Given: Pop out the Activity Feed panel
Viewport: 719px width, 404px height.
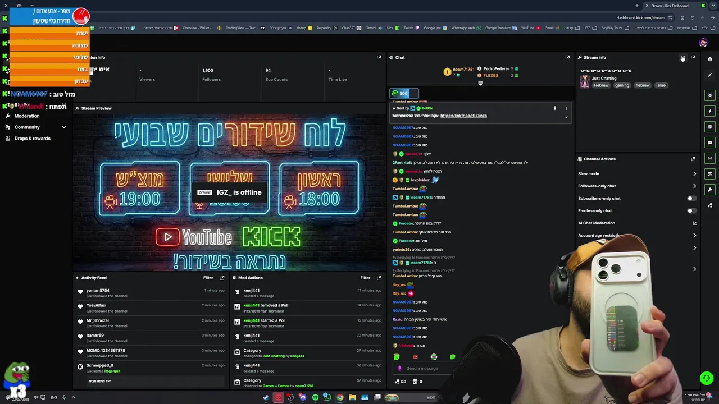Looking at the screenshot, I should 222,278.
